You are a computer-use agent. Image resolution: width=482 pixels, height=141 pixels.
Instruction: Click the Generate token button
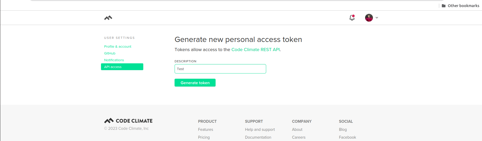195,83
